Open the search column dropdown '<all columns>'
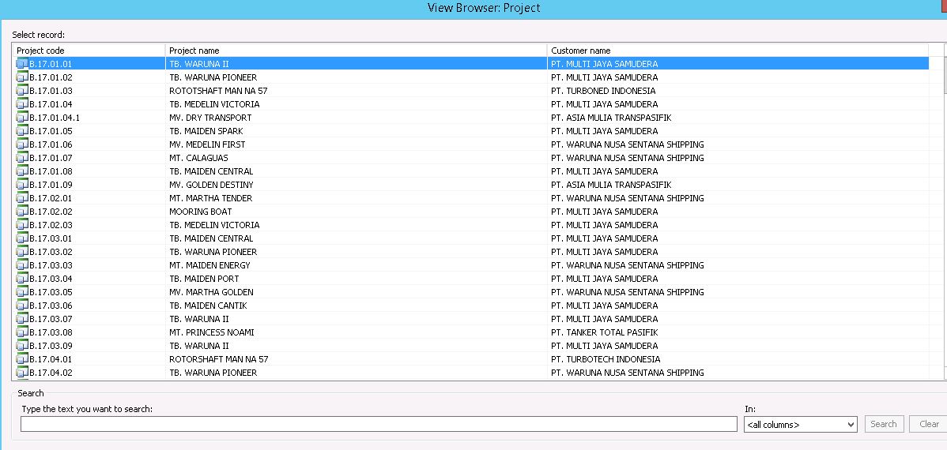947x450 pixels. tap(800, 425)
